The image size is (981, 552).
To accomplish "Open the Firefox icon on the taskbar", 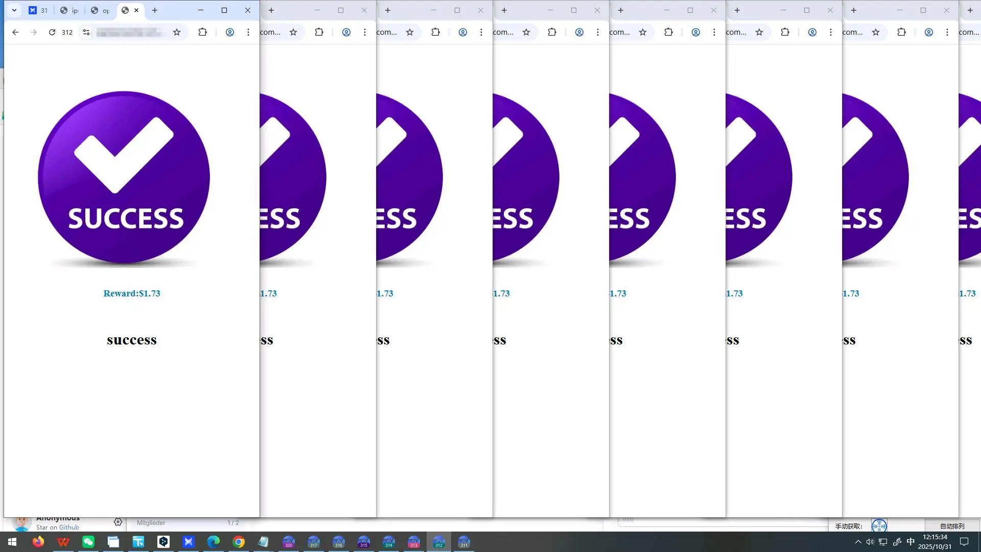I will tap(38, 542).
